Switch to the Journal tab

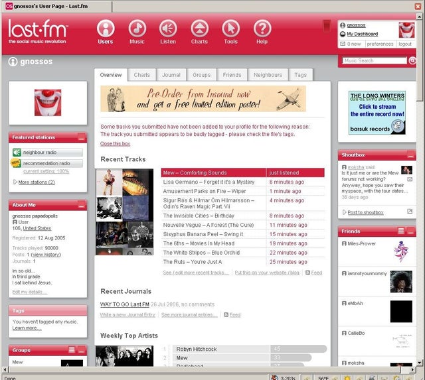171,75
